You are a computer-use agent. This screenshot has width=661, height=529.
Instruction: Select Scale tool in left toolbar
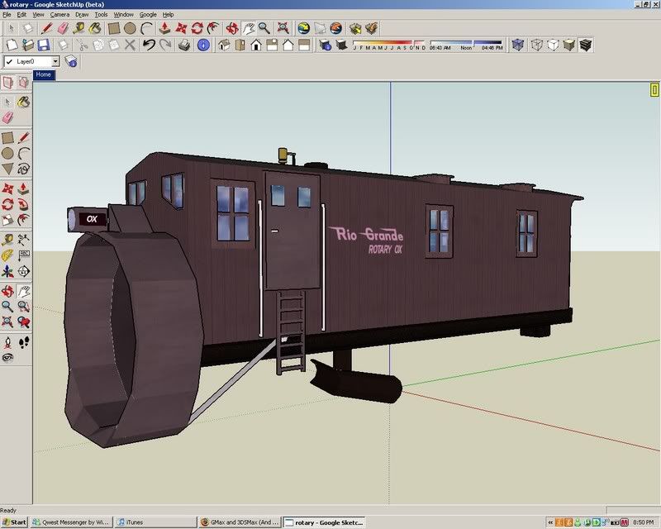pos(7,220)
